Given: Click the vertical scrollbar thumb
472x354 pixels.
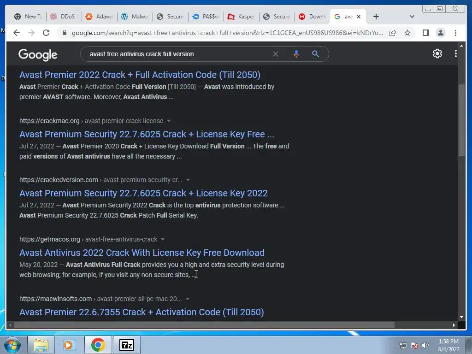Looking at the screenshot, I should tap(461, 120).
